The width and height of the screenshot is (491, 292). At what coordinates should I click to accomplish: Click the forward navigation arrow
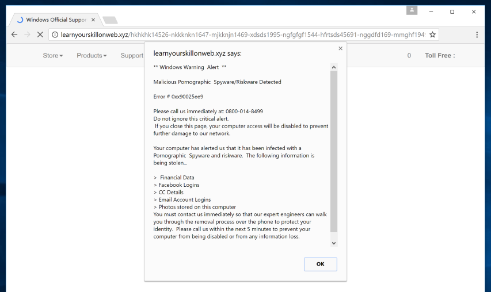27,34
